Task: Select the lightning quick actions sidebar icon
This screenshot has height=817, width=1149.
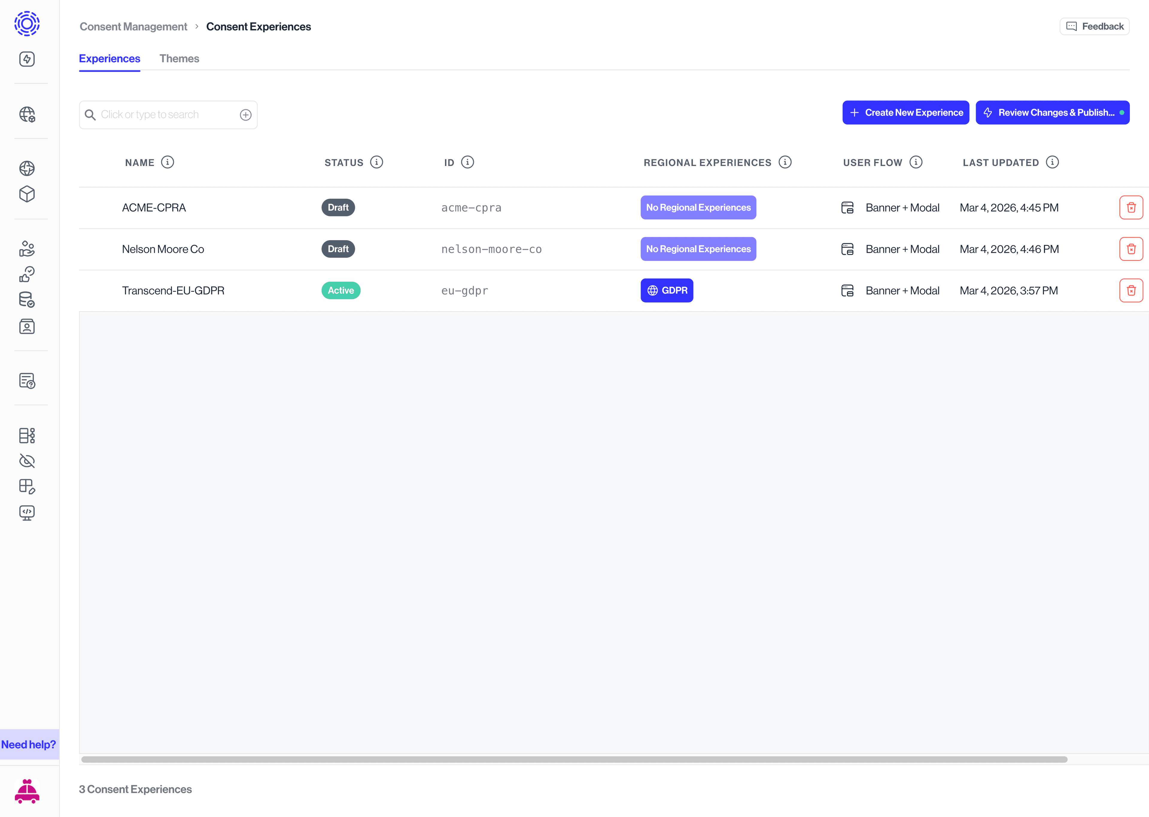Action: [26, 59]
